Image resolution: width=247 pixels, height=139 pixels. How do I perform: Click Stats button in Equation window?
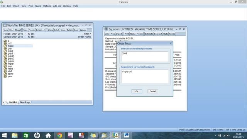(166, 34)
